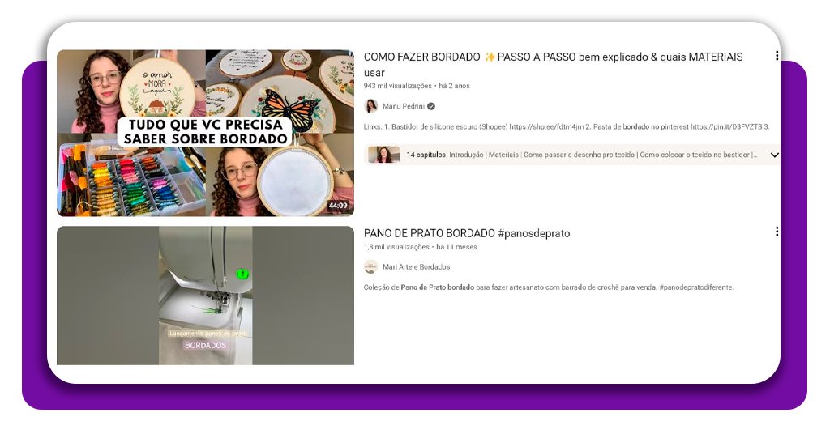Play the sewing machine pano de prato thumbnail
830x434 pixels.
pos(205,295)
